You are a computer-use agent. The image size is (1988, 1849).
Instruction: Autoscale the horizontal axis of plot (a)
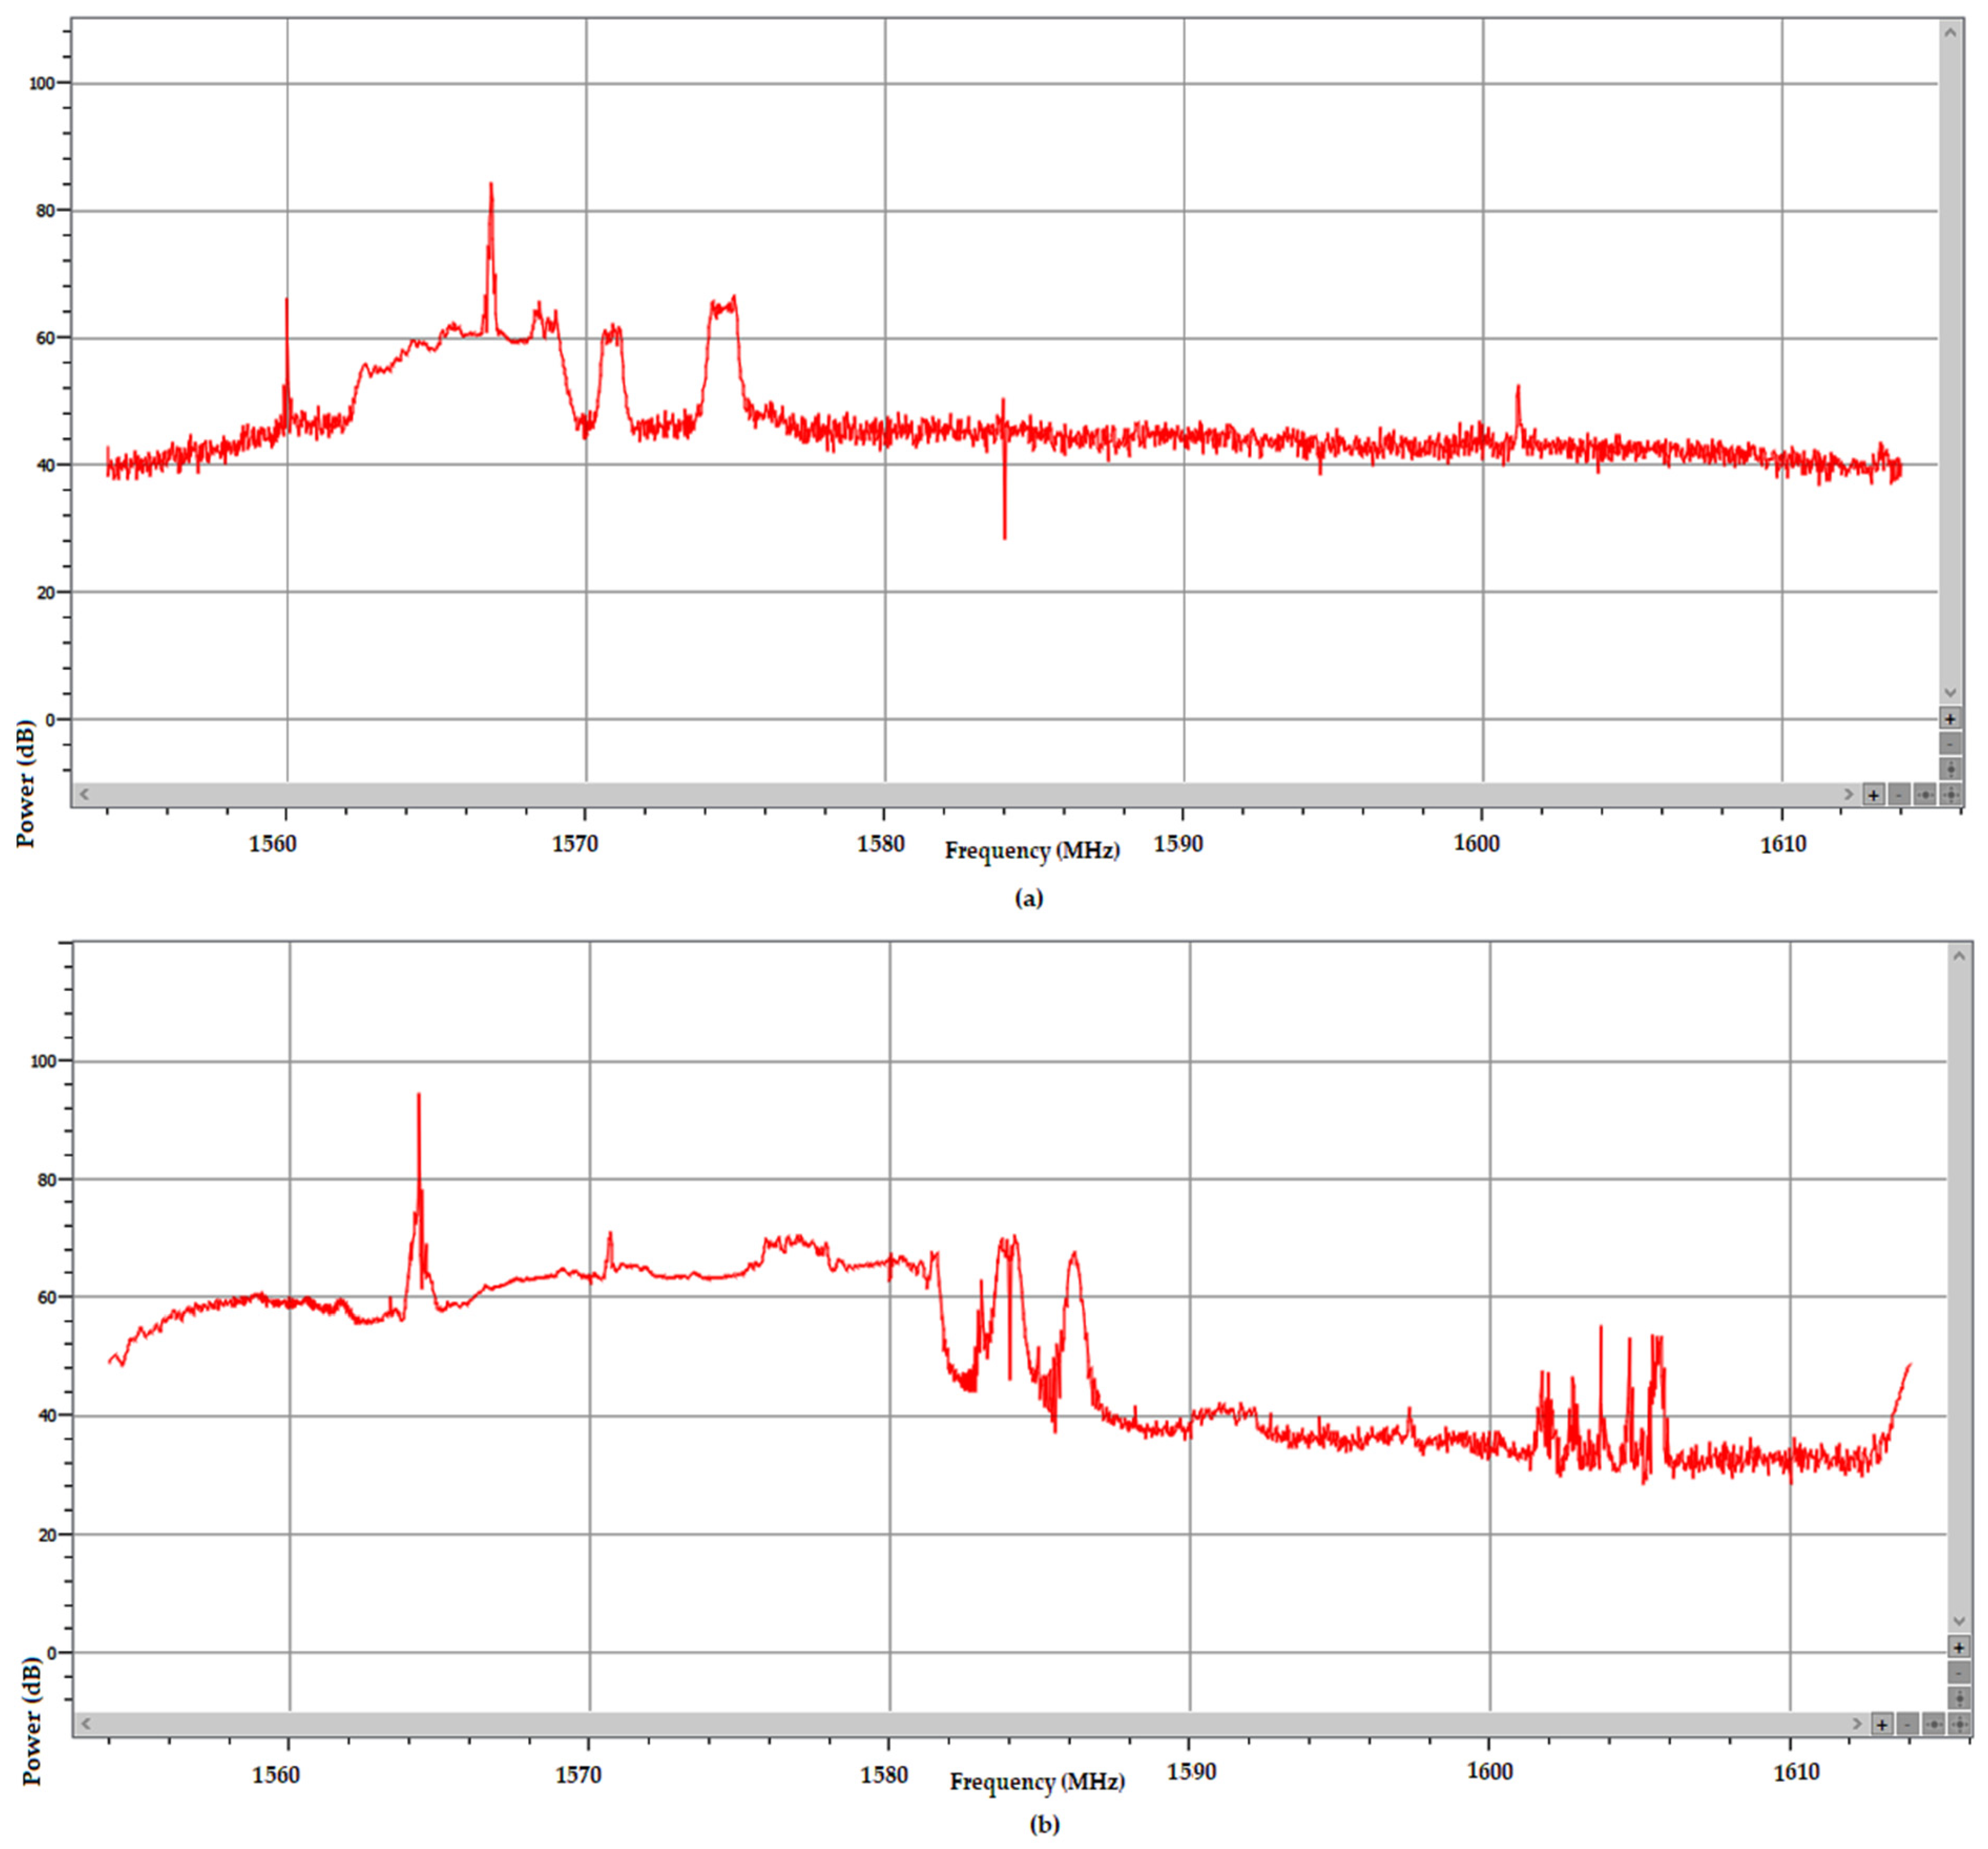click(1924, 794)
